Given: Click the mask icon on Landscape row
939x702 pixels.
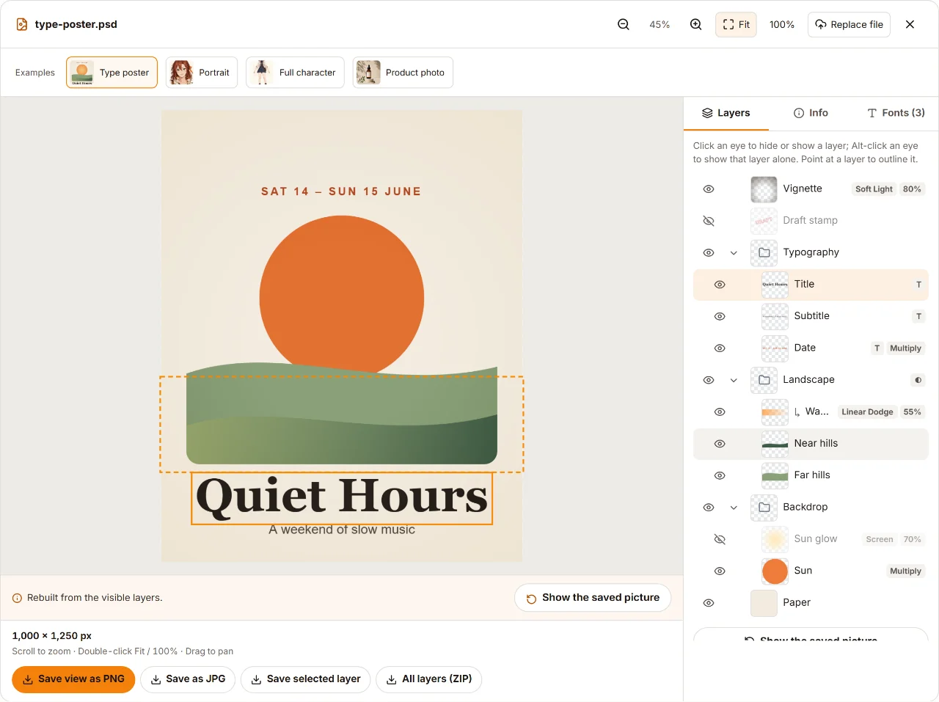Looking at the screenshot, I should pos(918,380).
